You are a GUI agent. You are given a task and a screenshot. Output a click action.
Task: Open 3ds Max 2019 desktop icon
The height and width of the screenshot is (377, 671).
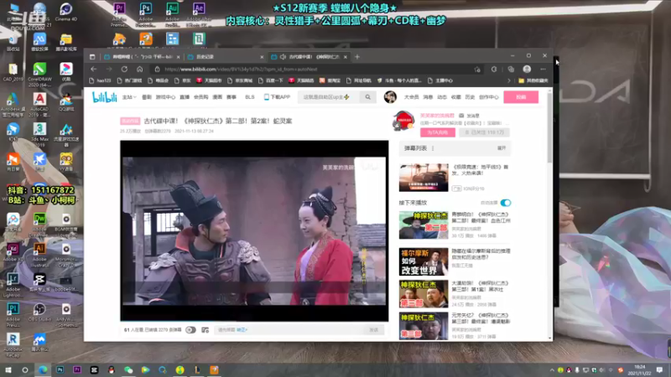[39, 134]
